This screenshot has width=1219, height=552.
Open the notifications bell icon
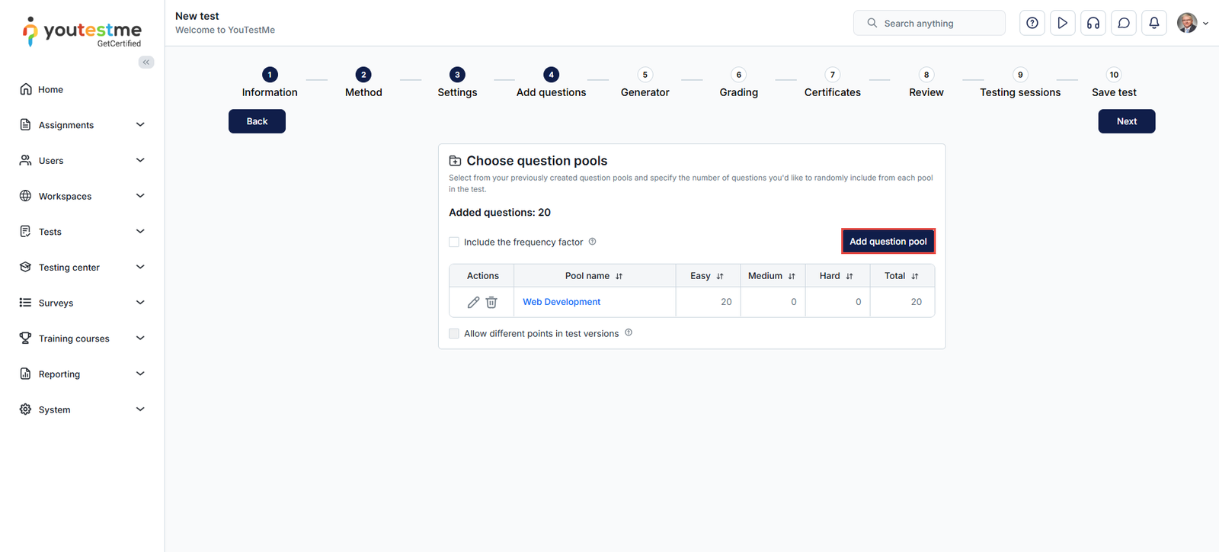(1153, 23)
